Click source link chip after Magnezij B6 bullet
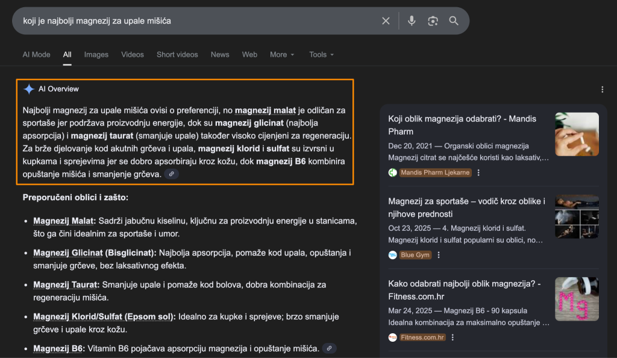Image resolution: width=617 pixels, height=358 pixels. point(329,348)
